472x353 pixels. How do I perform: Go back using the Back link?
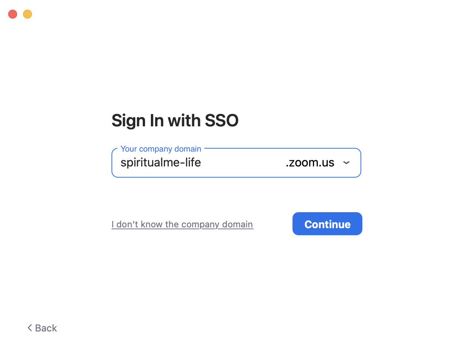42,328
